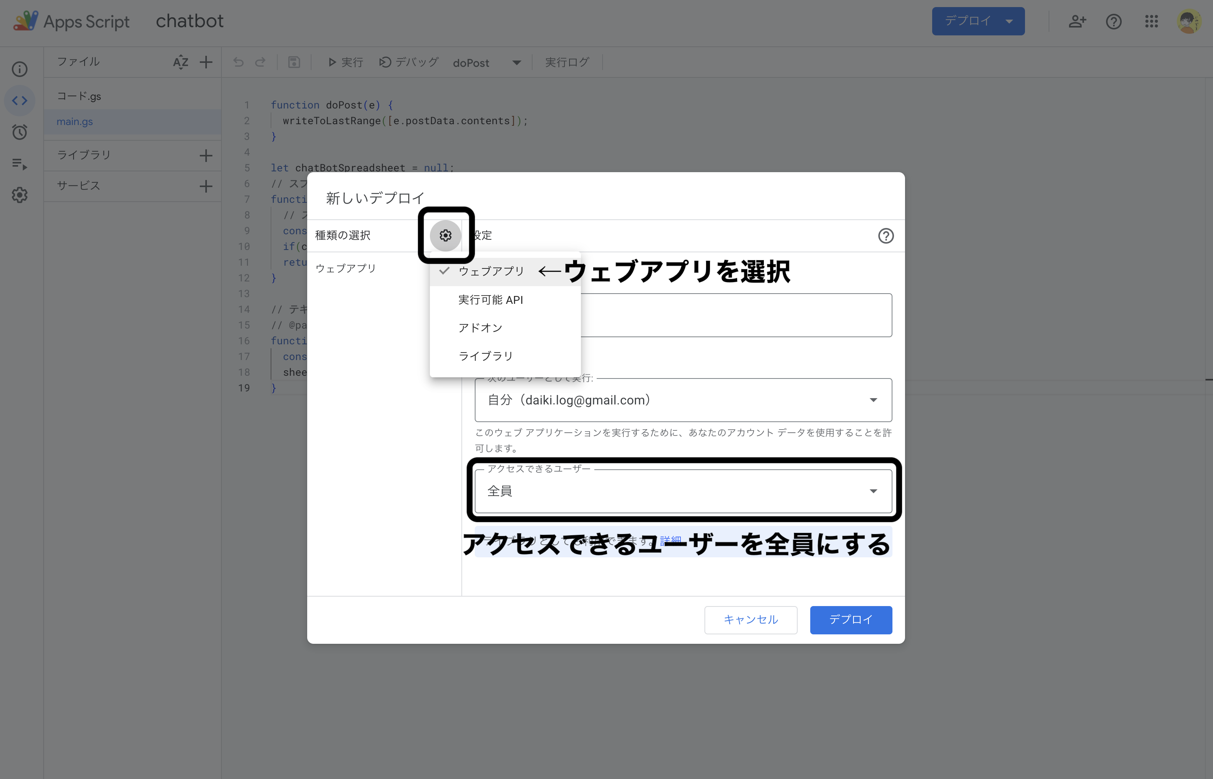The width and height of the screenshot is (1213, 779).
Task: Add a library with plus icon
Action: [x=206, y=155]
